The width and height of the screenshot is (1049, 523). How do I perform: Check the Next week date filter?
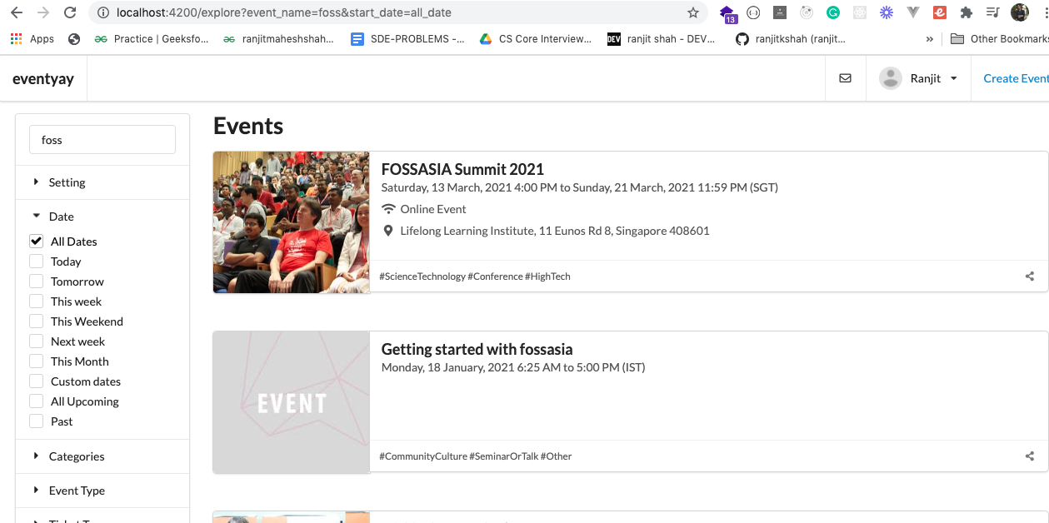coord(36,341)
